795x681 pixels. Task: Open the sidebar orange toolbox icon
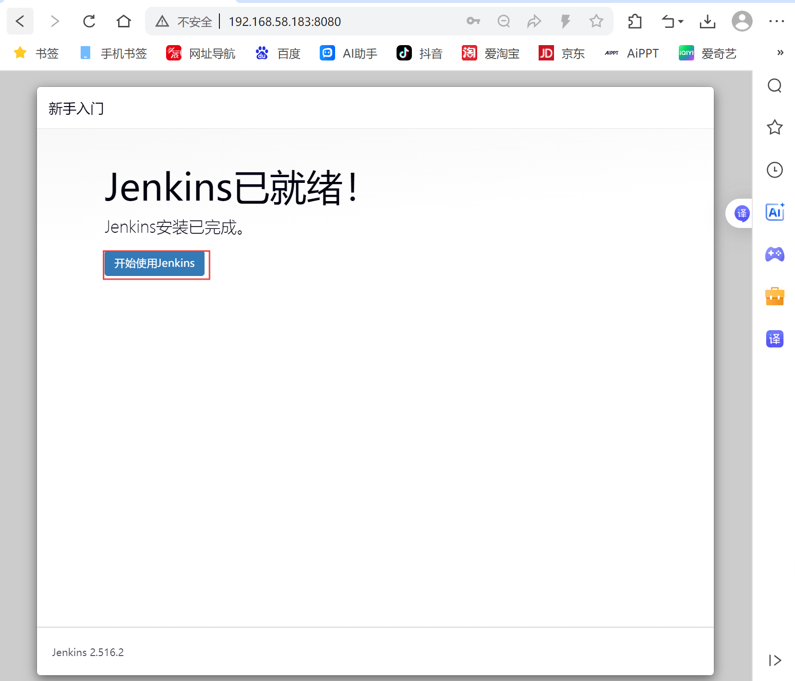pyautogui.click(x=775, y=296)
